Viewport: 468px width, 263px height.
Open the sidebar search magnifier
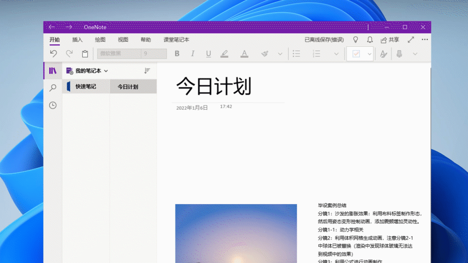tap(53, 88)
